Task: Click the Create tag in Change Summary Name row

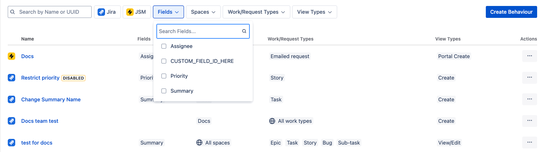Action: [x=446, y=100]
